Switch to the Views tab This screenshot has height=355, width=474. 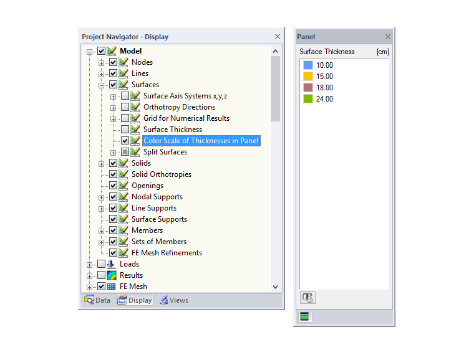[x=174, y=300]
